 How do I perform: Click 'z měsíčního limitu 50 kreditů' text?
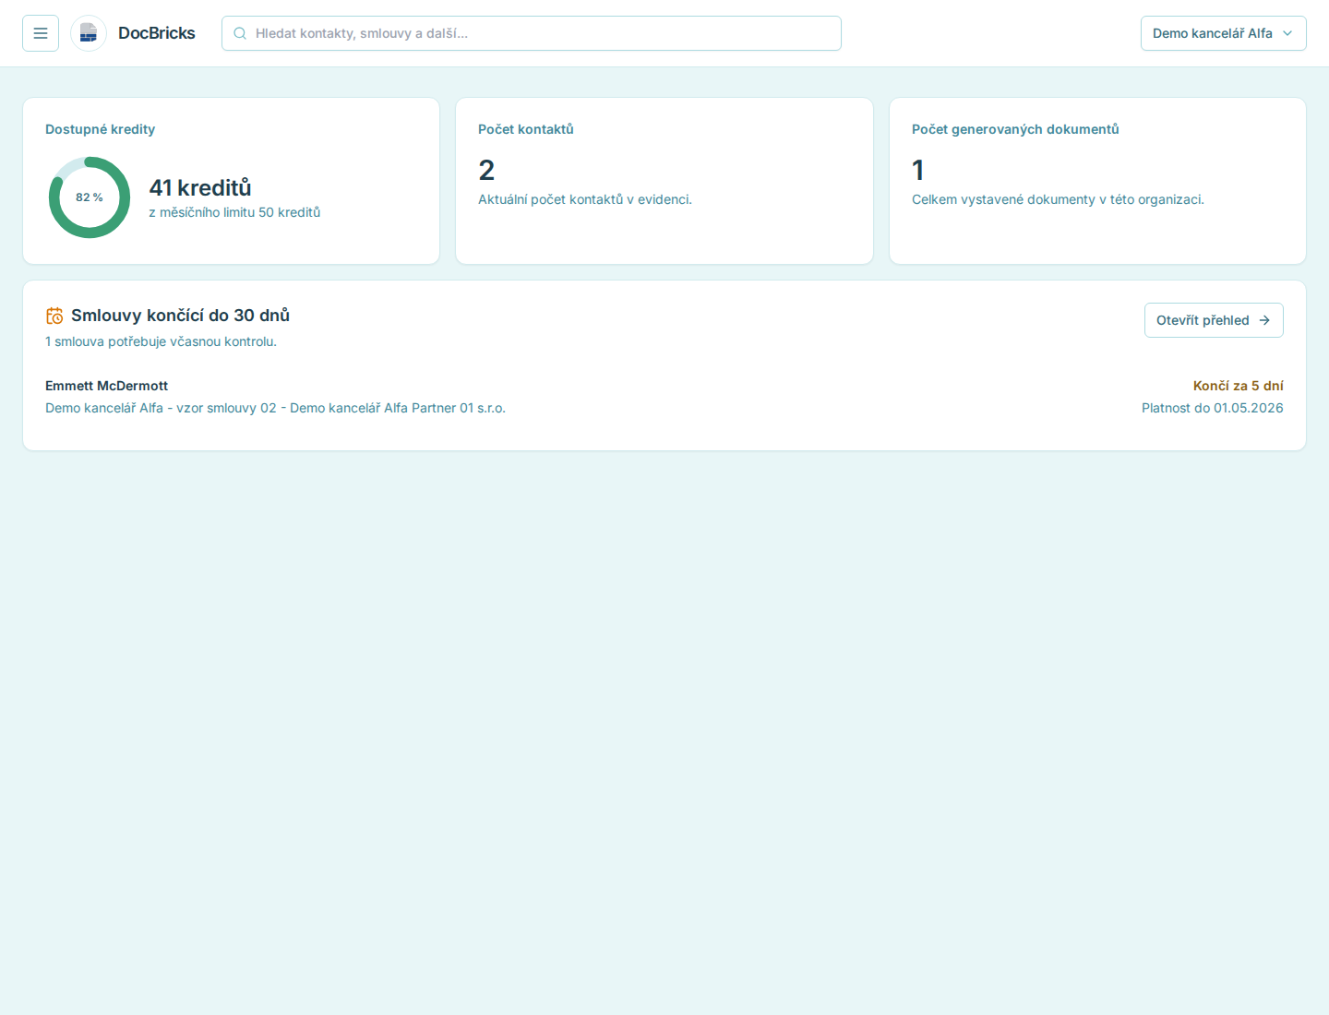[x=234, y=212]
